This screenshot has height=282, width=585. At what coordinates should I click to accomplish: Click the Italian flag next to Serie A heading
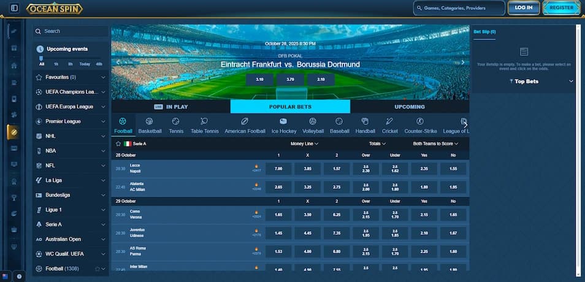[128, 143]
